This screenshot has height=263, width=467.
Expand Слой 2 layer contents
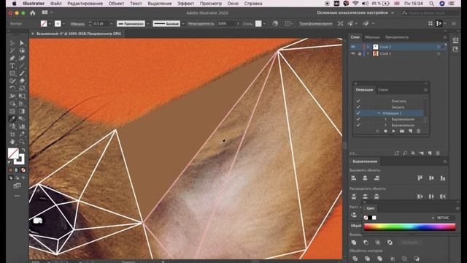368,47
